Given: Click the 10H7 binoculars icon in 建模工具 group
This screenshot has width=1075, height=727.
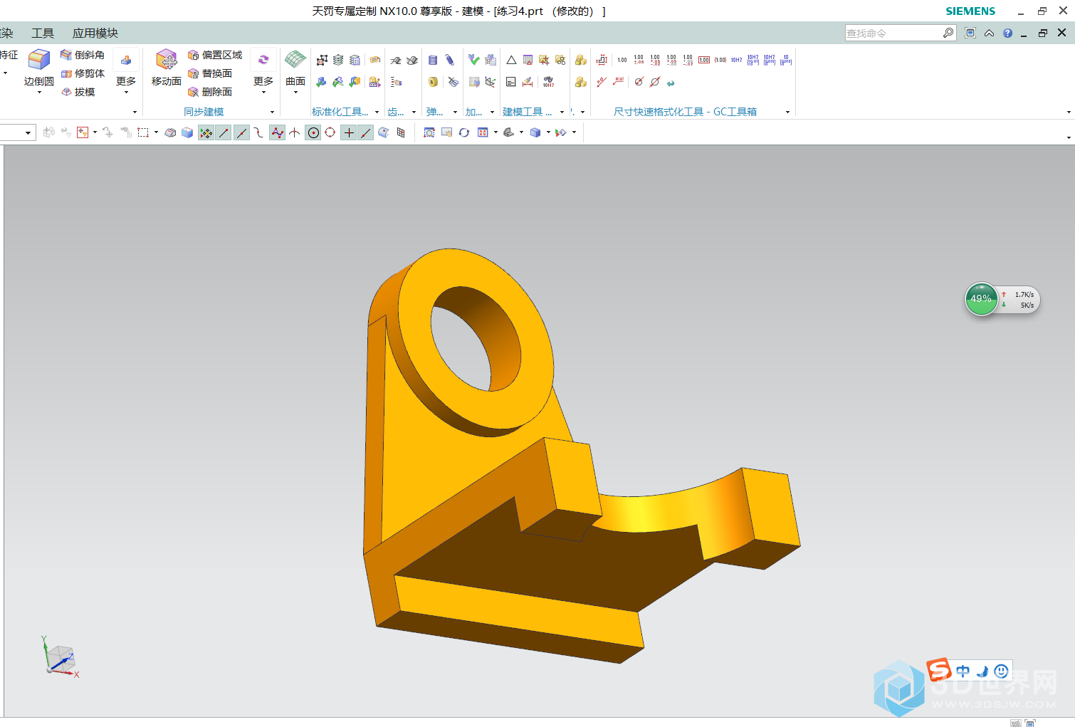Looking at the screenshot, I should point(548,82).
